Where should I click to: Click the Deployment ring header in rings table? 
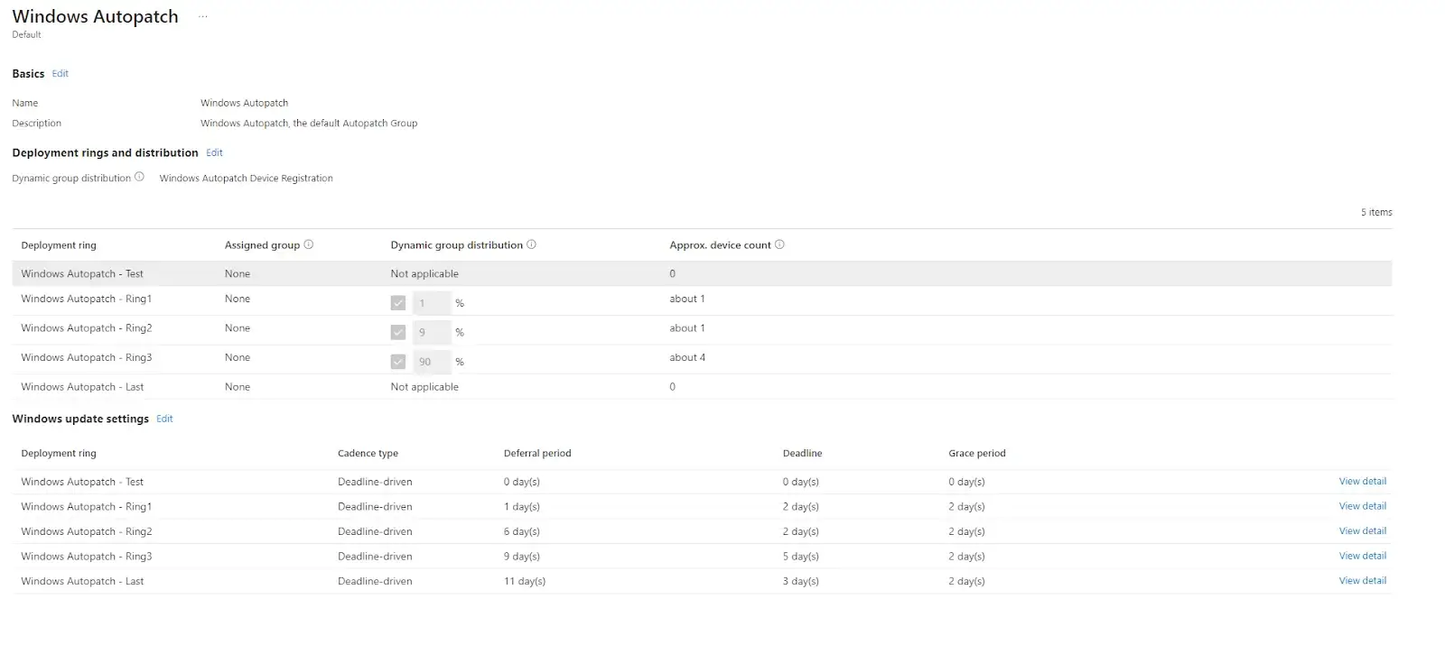pyautogui.click(x=59, y=245)
